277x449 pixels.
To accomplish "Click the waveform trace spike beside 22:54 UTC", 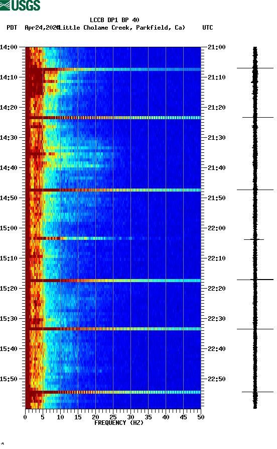I will point(257,392).
